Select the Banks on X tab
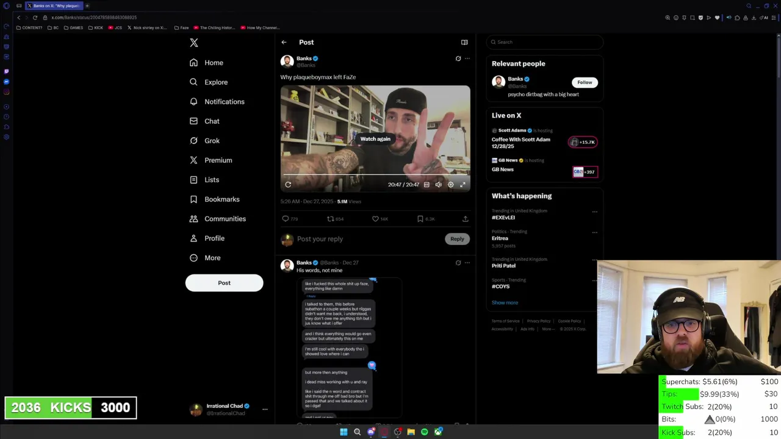The height and width of the screenshot is (439, 781). [x=54, y=5]
